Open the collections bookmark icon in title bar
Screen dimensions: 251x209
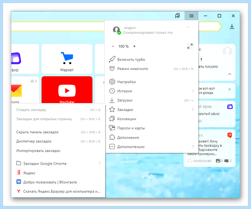point(177,16)
